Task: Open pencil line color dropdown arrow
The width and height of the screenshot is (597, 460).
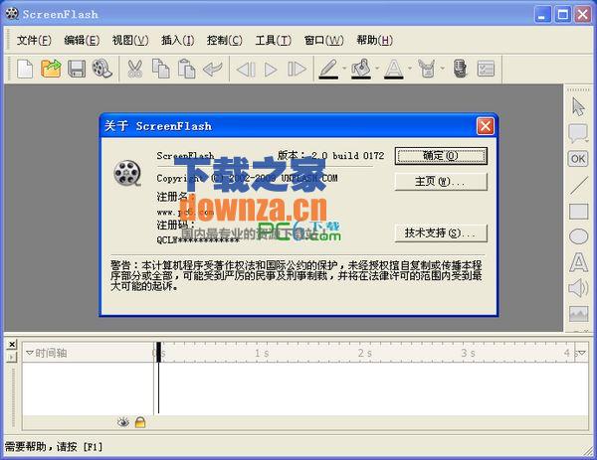Action: [344, 69]
